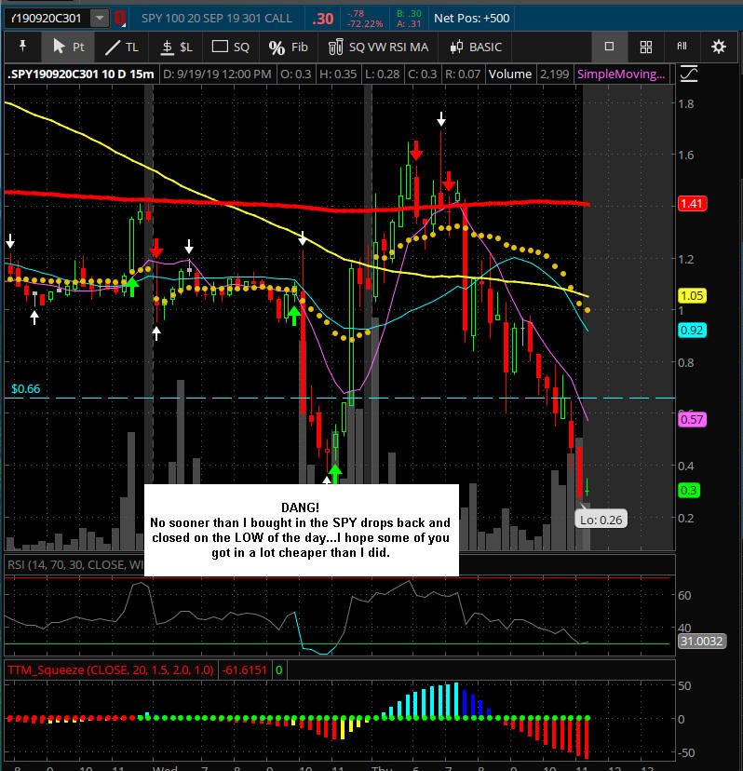This screenshot has width=743, height=771.
Task: Switch to chart grid layout
Action: pyautogui.click(x=645, y=47)
